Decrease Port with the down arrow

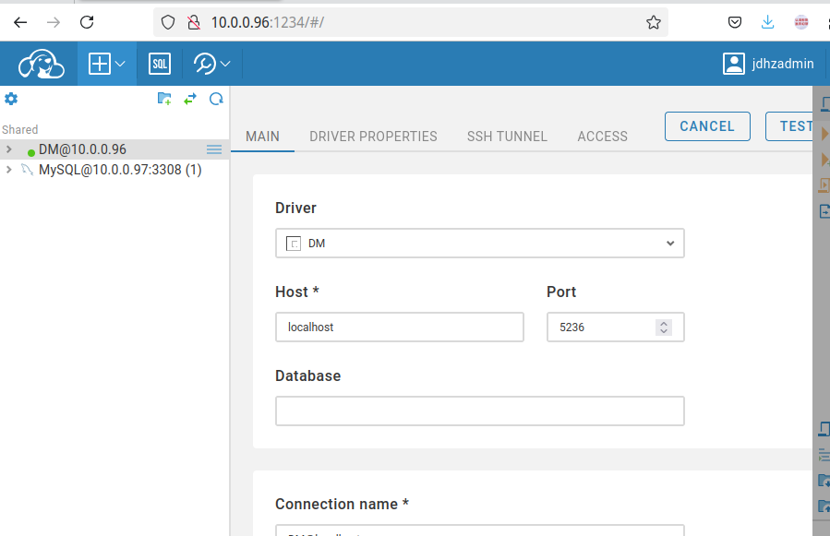click(663, 331)
